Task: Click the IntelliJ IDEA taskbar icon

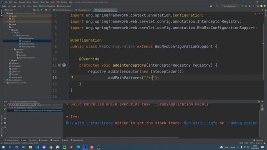Action: [x=85, y=147]
